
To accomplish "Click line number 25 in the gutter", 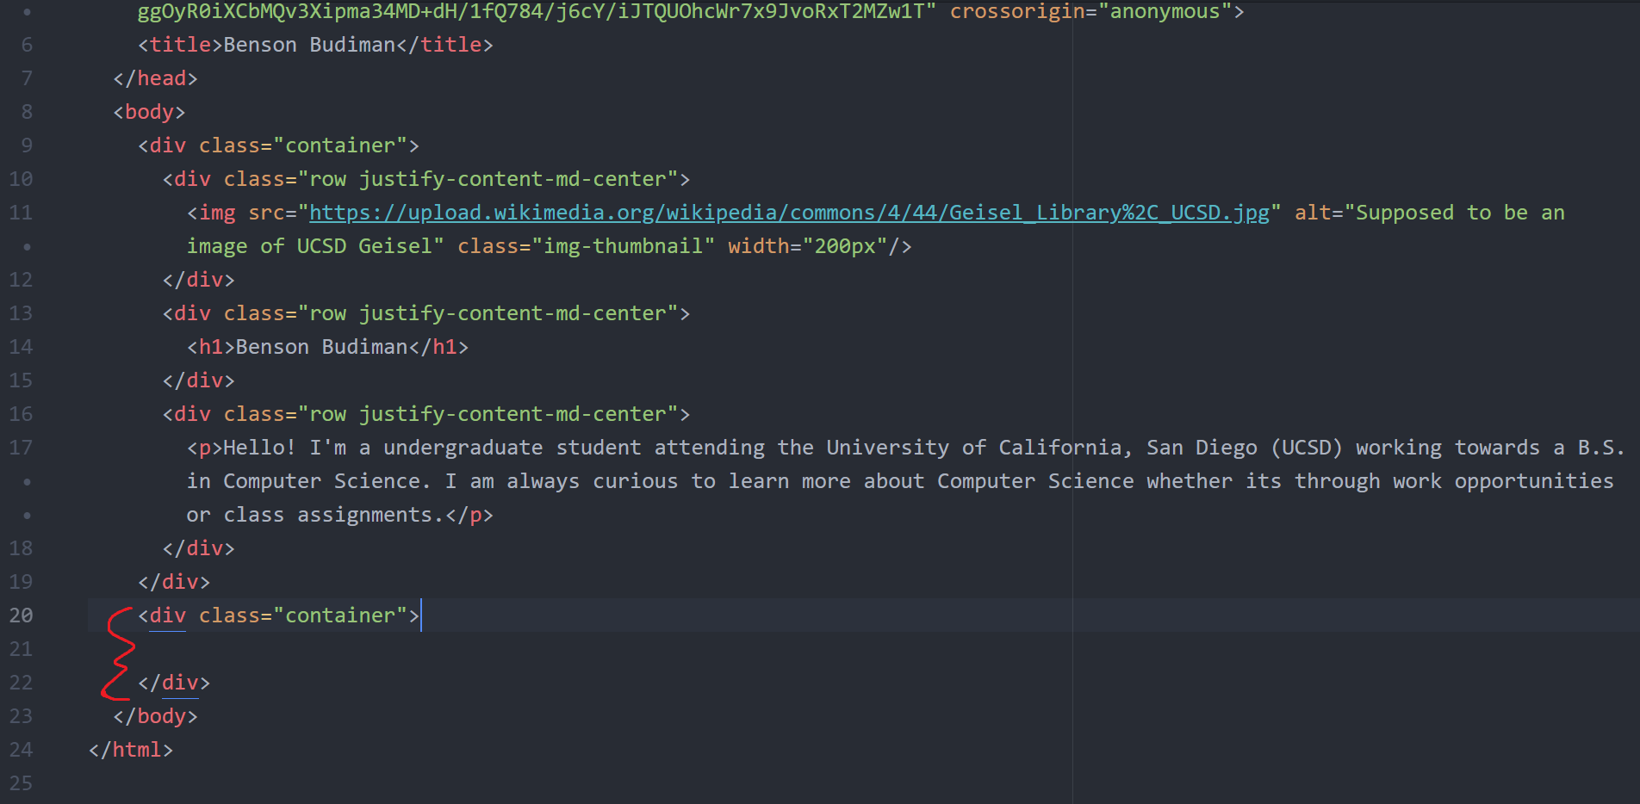I will tap(21, 783).
